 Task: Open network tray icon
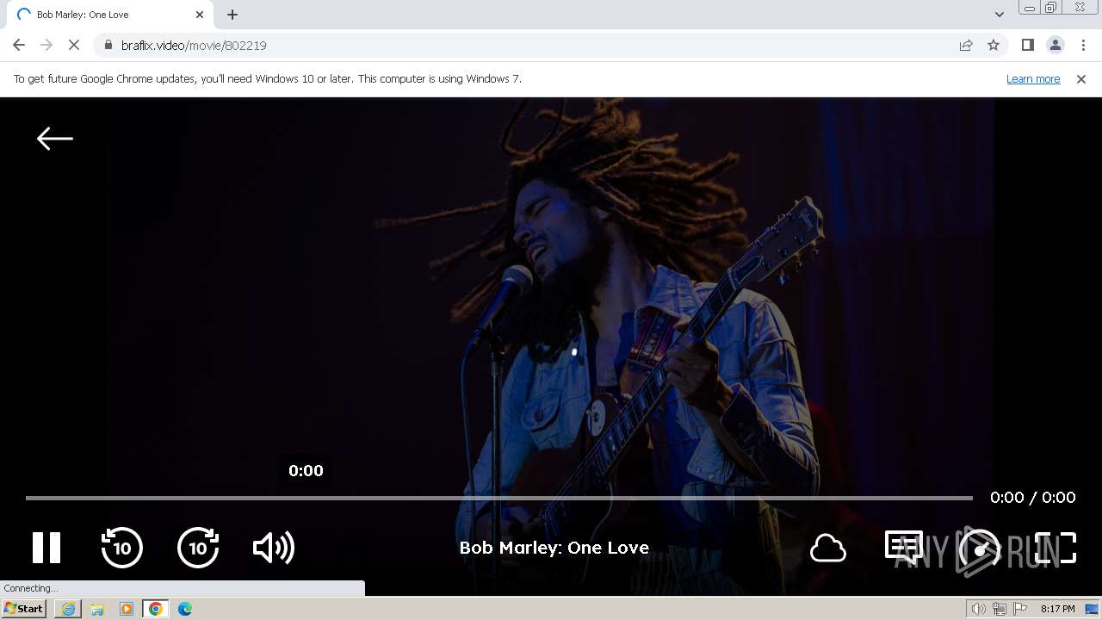pyautogui.click(x=999, y=609)
